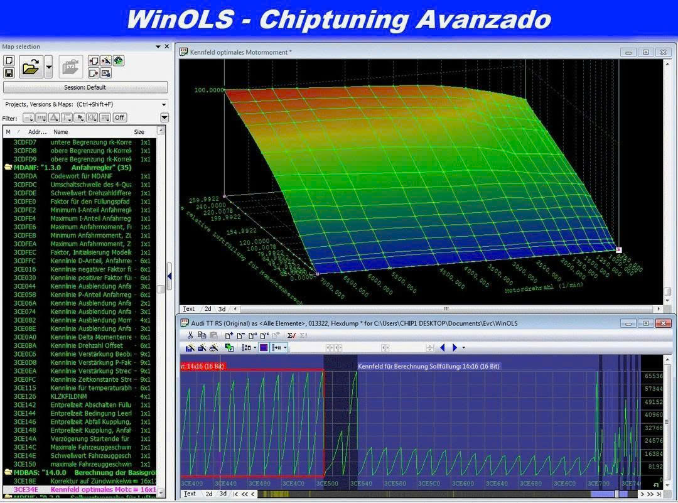The height and width of the screenshot is (503, 678).
Task: Click the Session: Default button
Action: [x=85, y=87]
